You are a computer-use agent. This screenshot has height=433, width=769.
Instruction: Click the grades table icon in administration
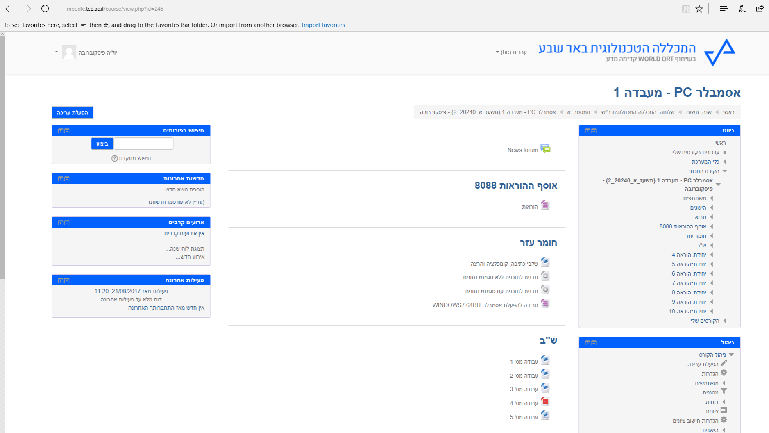point(724,410)
